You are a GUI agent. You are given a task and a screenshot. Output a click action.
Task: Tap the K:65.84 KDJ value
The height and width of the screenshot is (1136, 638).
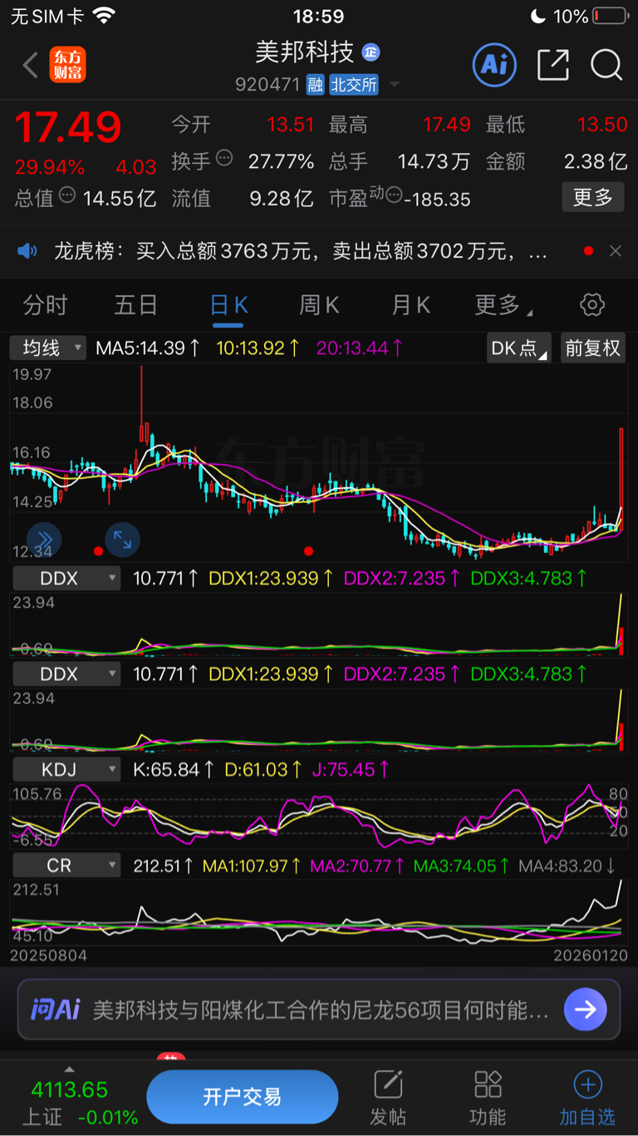(x=174, y=769)
